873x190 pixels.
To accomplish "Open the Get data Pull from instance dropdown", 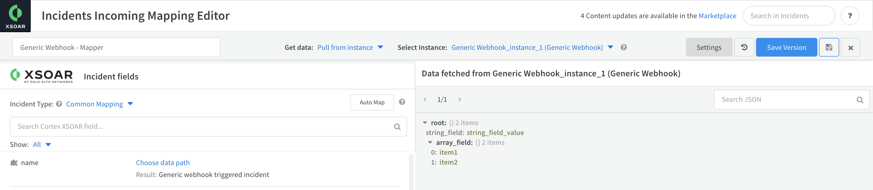I will [350, 47].
